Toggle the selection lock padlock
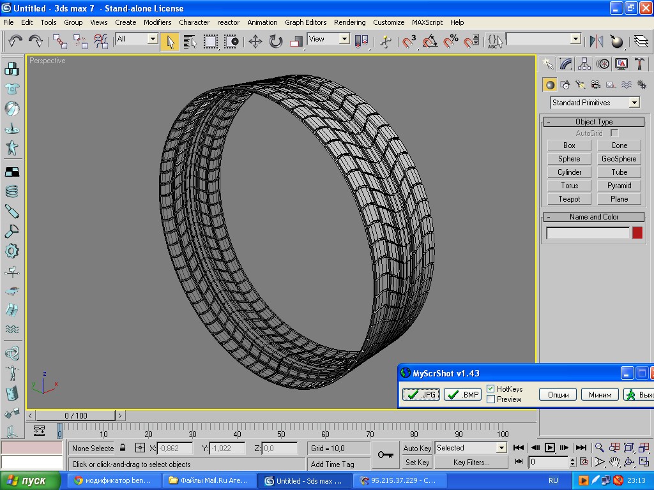Image resolution: width=654 pixels, height=490 pixels. pos(123,448)
